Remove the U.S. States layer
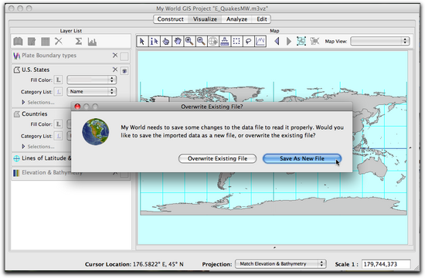425x278 pixels. [115, 69]
